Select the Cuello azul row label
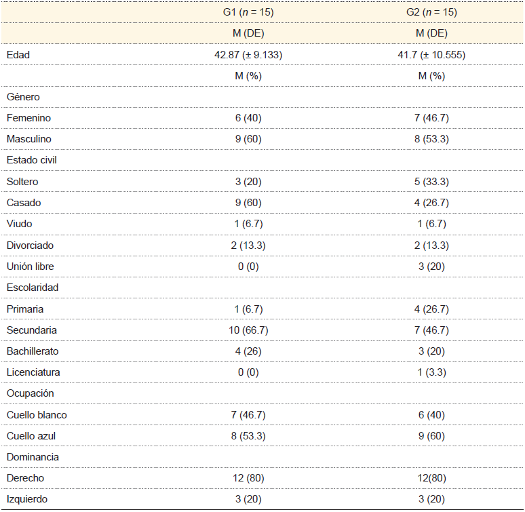The height and width of the screenshot is (512, 525). (x=31, y=436)
